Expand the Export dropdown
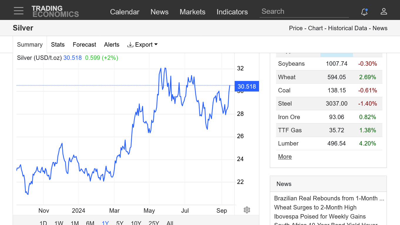This screenshot has width=400, height=225. tap(142, 45)
